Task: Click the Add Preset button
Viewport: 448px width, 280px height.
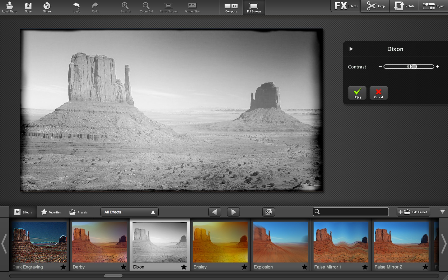Action: (413, 212)
